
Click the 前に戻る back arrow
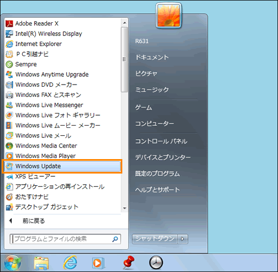tap(11, 221)
